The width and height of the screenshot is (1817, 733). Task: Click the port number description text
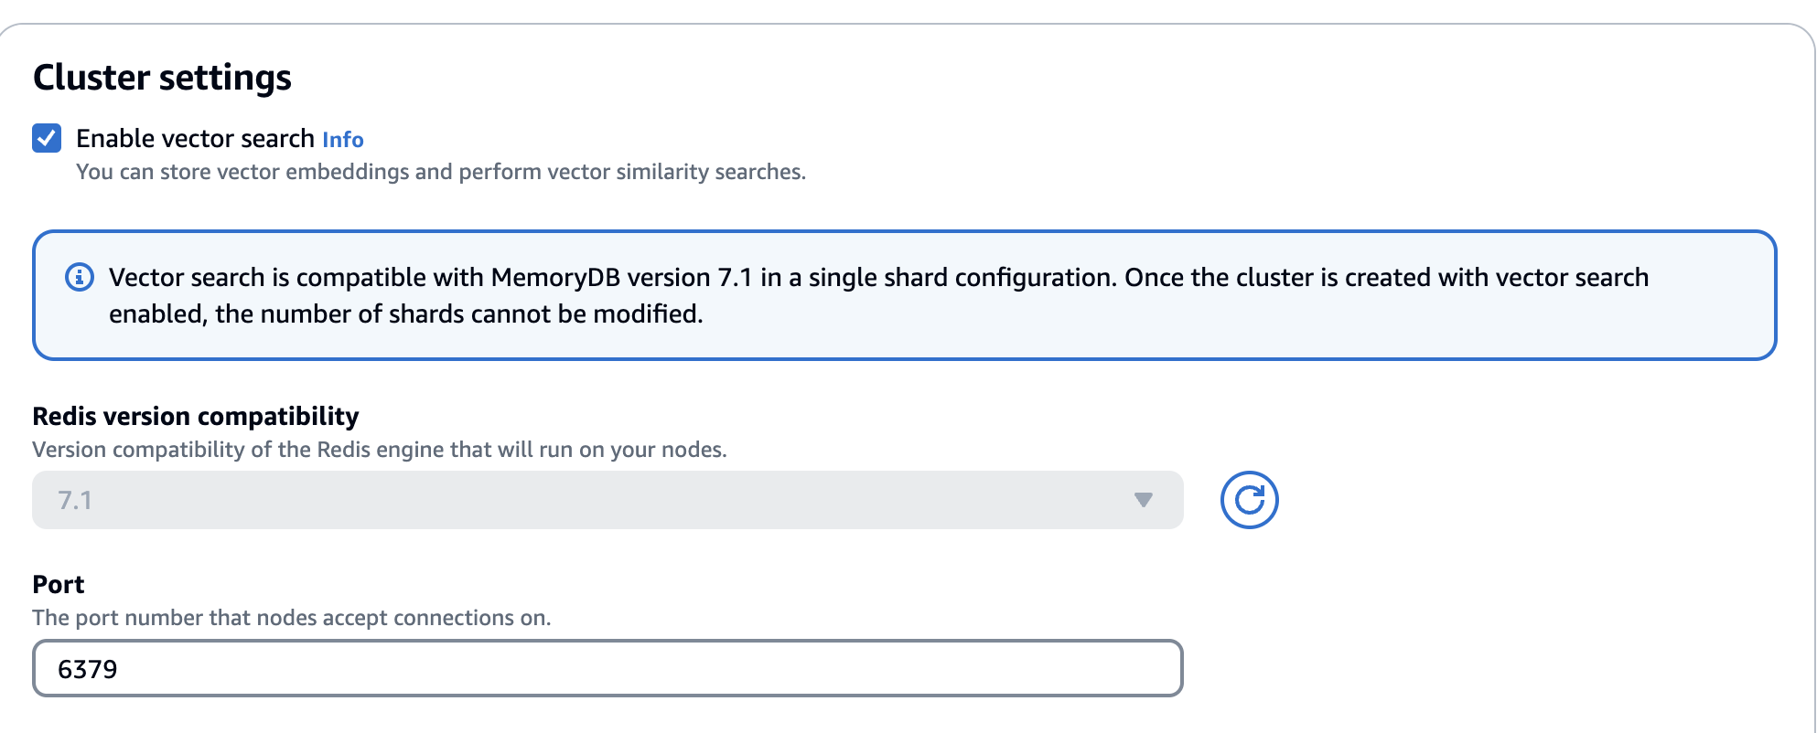tap(291, 618)
